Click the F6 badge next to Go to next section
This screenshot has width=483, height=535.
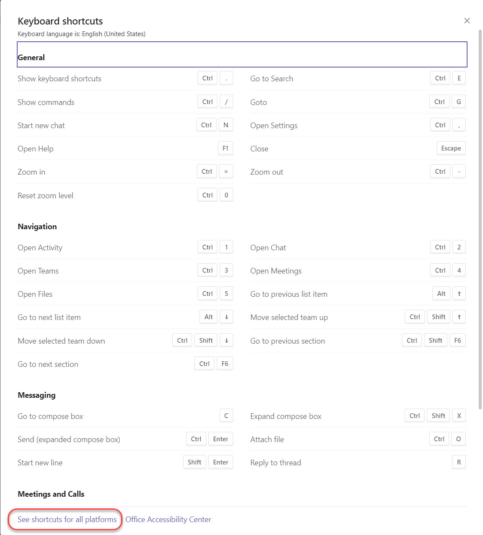[225, 363]
